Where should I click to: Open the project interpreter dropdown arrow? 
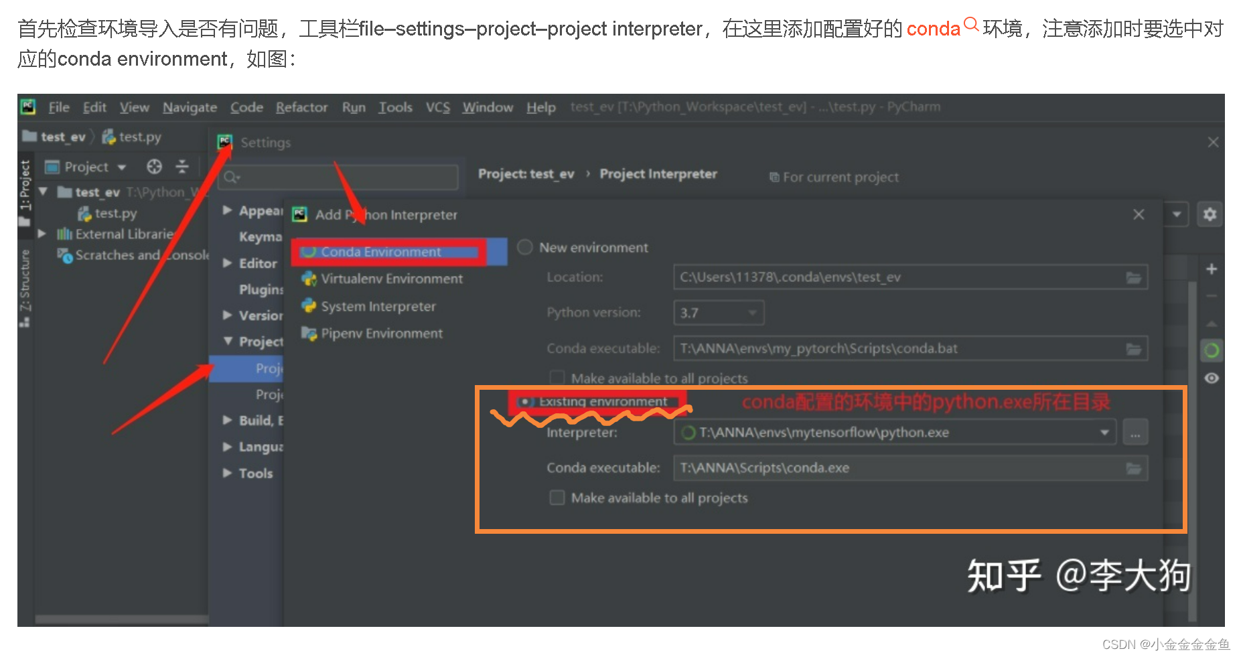[x=1177, y=214]
